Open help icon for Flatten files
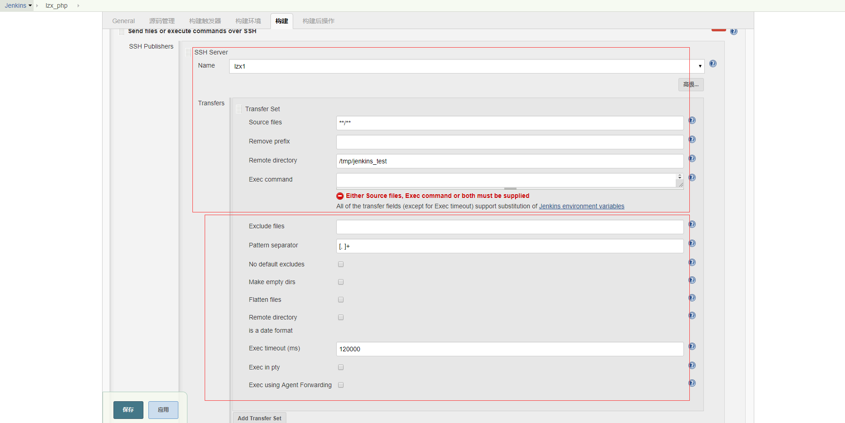The width and height of the screenshot is (845, 423). (x=692, y=298)
